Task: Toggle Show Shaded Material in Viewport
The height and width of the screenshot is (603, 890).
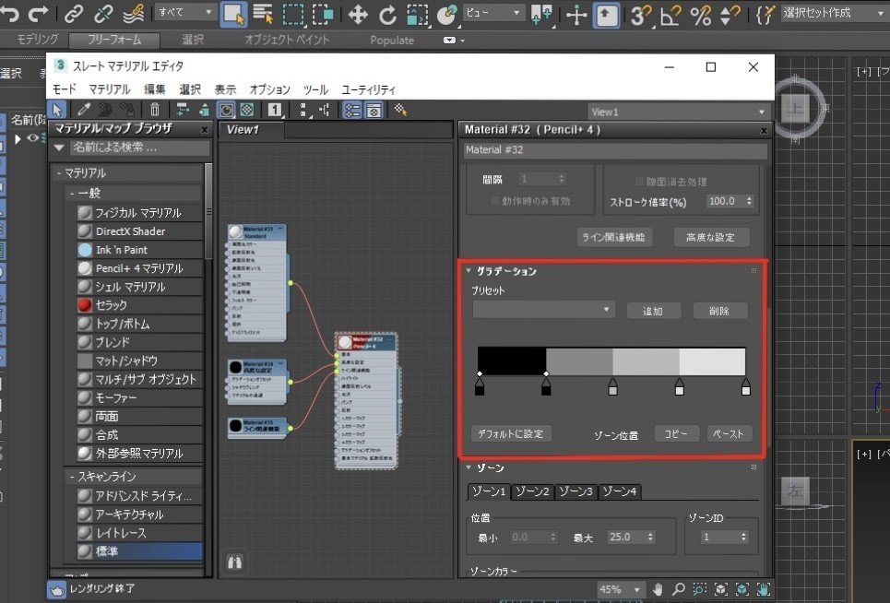Action: 226,110
